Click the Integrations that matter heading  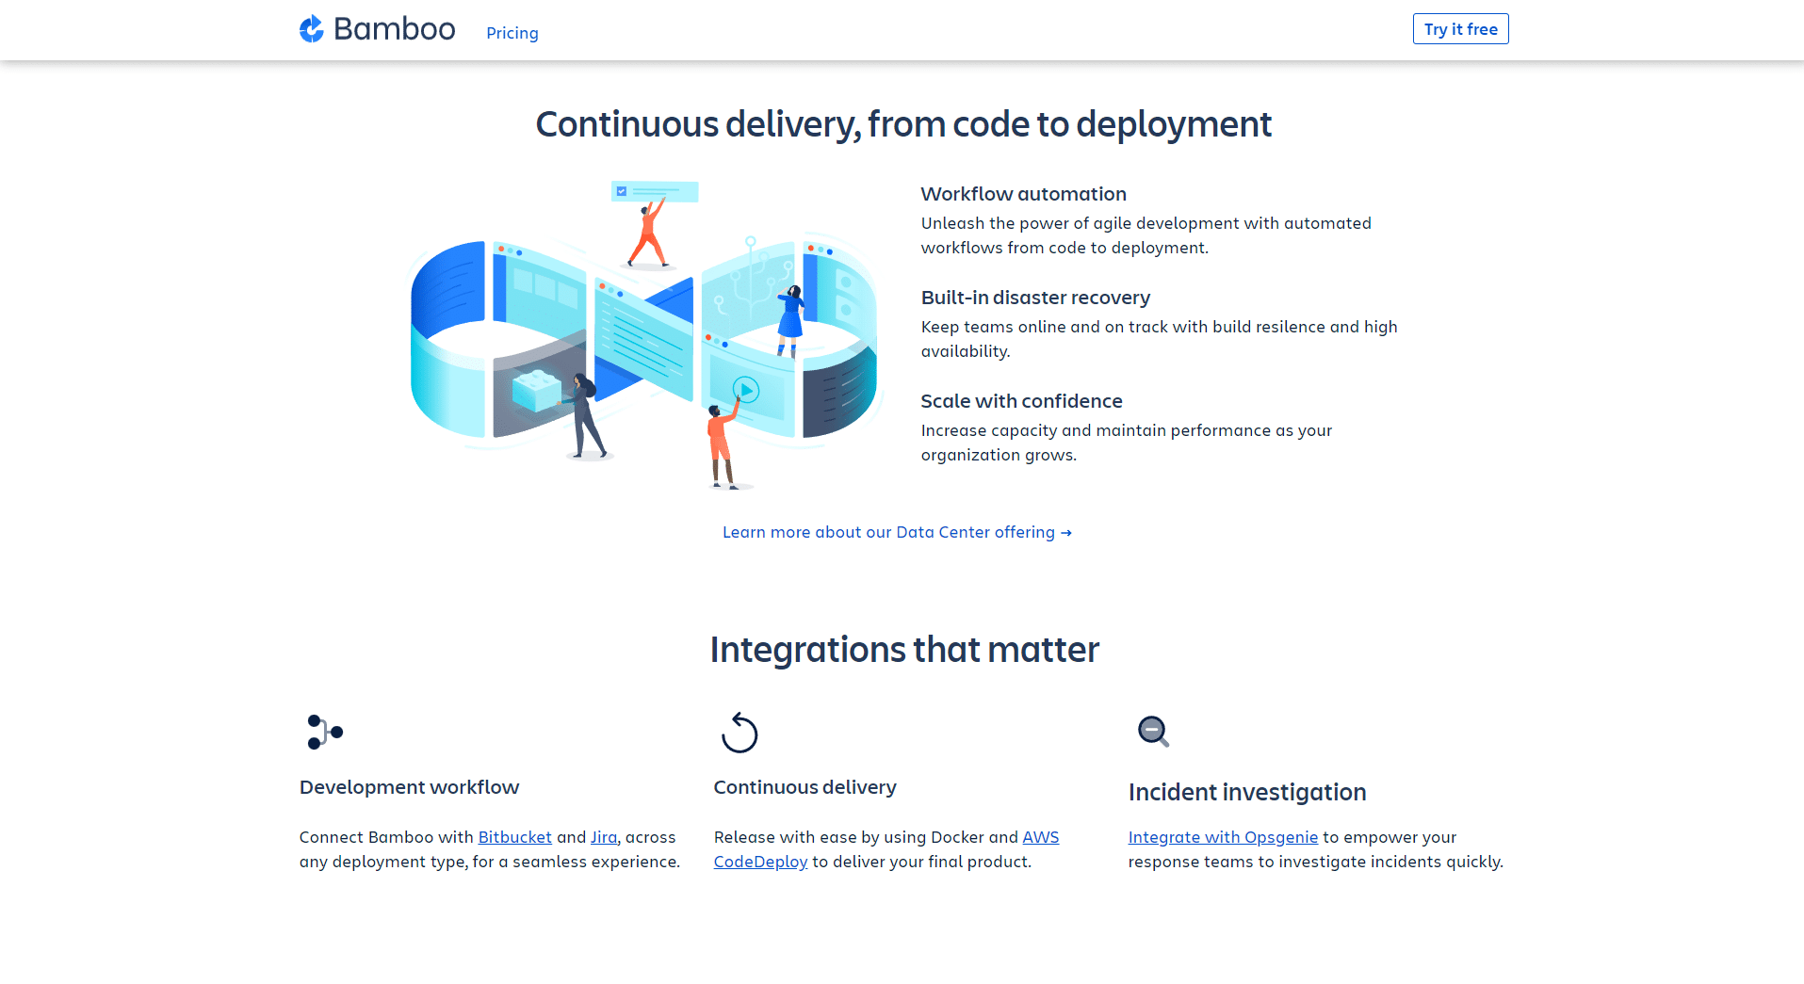point(904,650)
